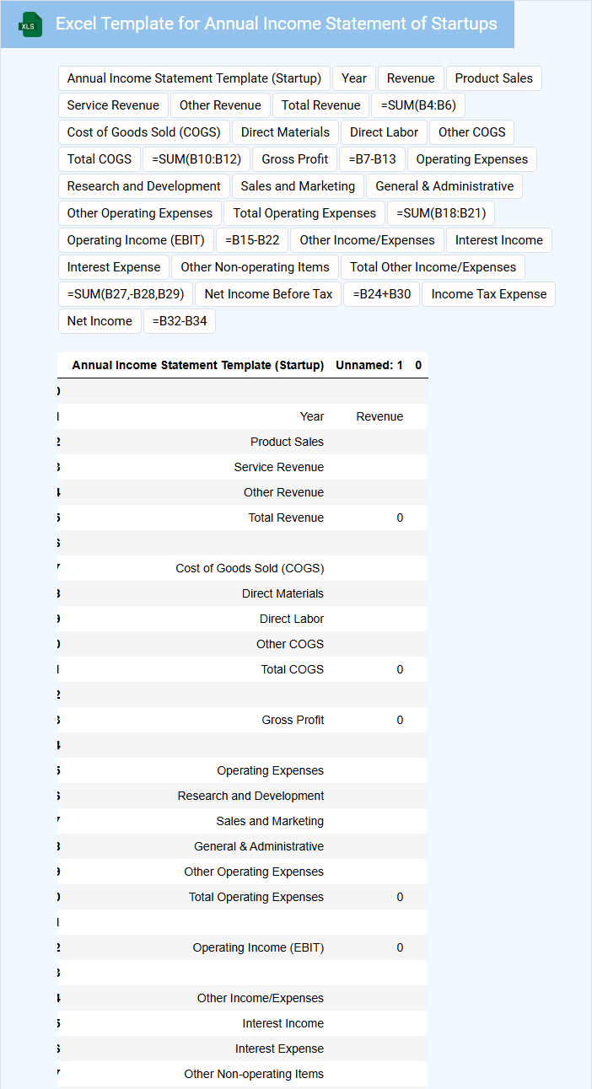Click the 'Direct Labor' tag

tap(384, 132)
